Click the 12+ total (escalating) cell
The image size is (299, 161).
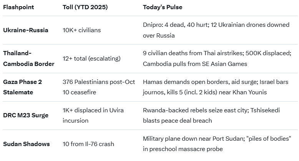91,58
